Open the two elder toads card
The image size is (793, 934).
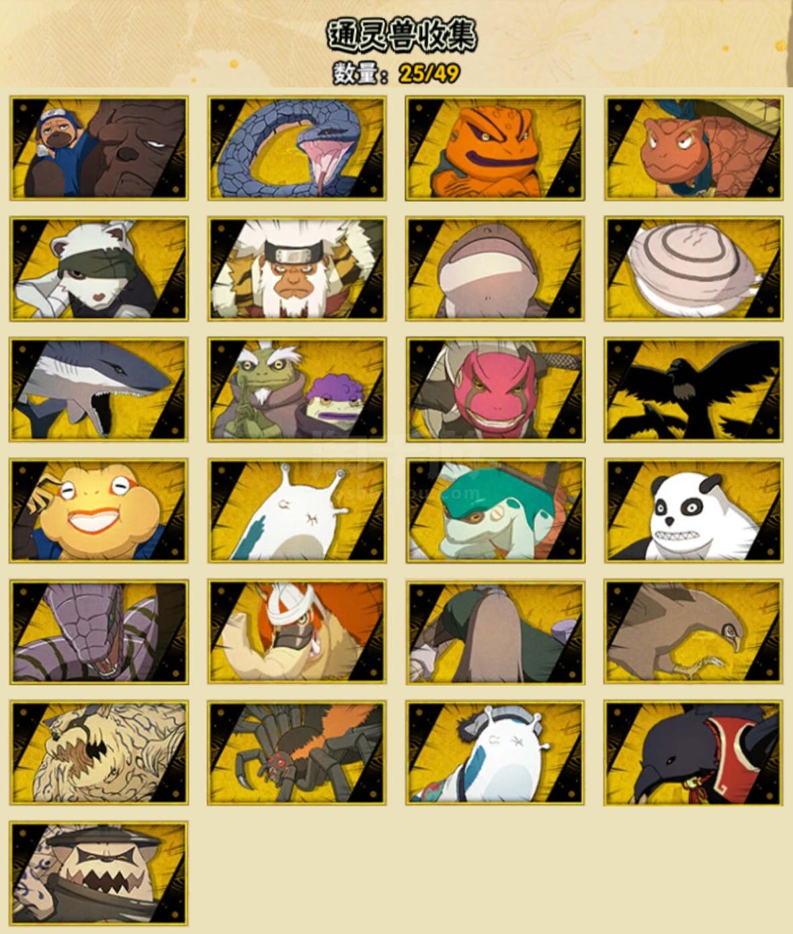point(297,390)
